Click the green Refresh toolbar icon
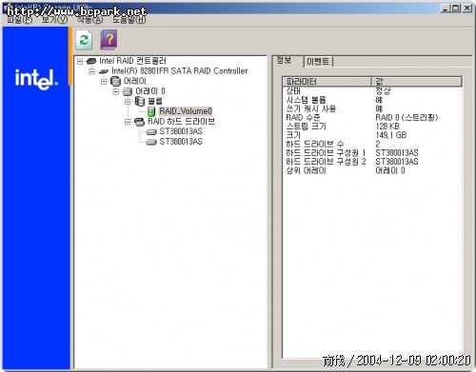The height and width of the screenshot is (372, 476). [x=84, y=40]
